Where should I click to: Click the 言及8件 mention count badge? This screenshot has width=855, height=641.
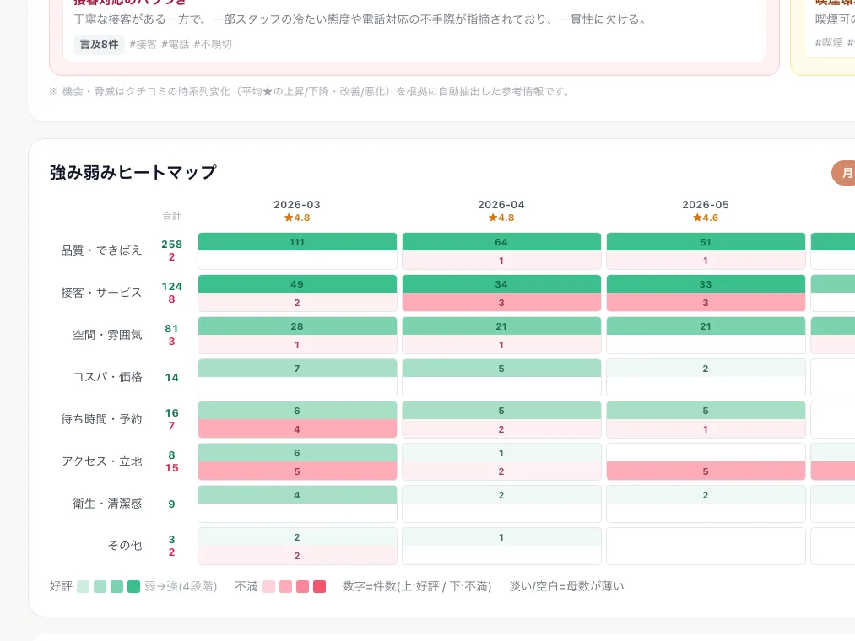[x=100, y=44]
